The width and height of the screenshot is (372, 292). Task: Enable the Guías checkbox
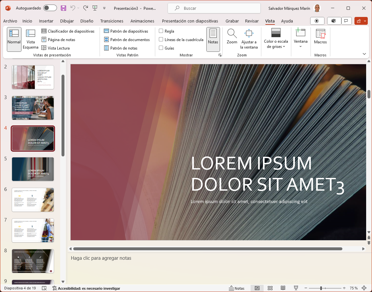161,48
